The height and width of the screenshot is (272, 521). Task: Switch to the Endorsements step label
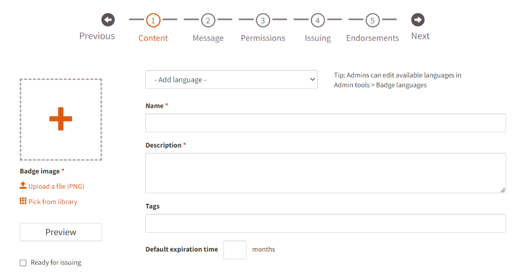pyautogui.click(x=372, y=38)
